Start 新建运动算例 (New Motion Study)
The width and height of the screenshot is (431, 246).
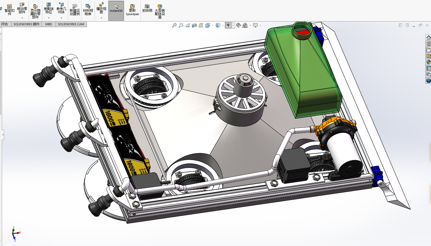(x=75, y=10)
